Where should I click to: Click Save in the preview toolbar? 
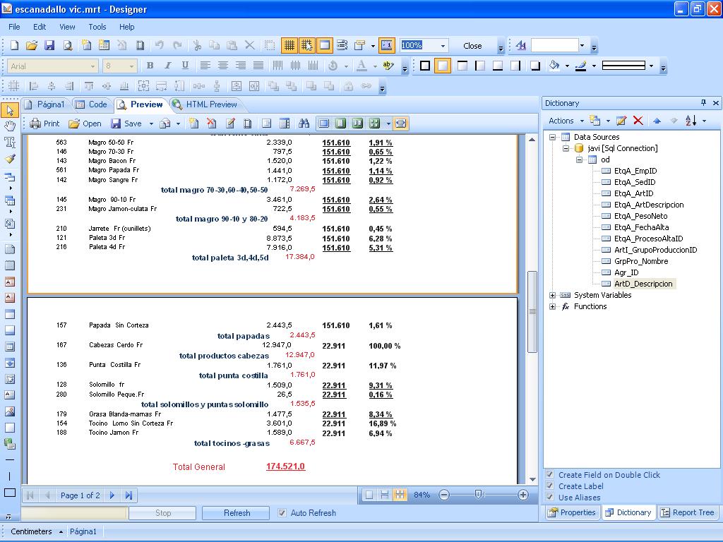click(x=126, y=124)
